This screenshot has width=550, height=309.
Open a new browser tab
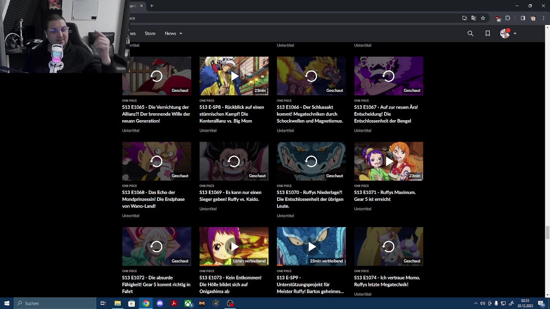(x=152, y=6)
